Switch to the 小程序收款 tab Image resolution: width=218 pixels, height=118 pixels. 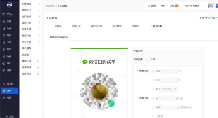click(x=156, y=26)
